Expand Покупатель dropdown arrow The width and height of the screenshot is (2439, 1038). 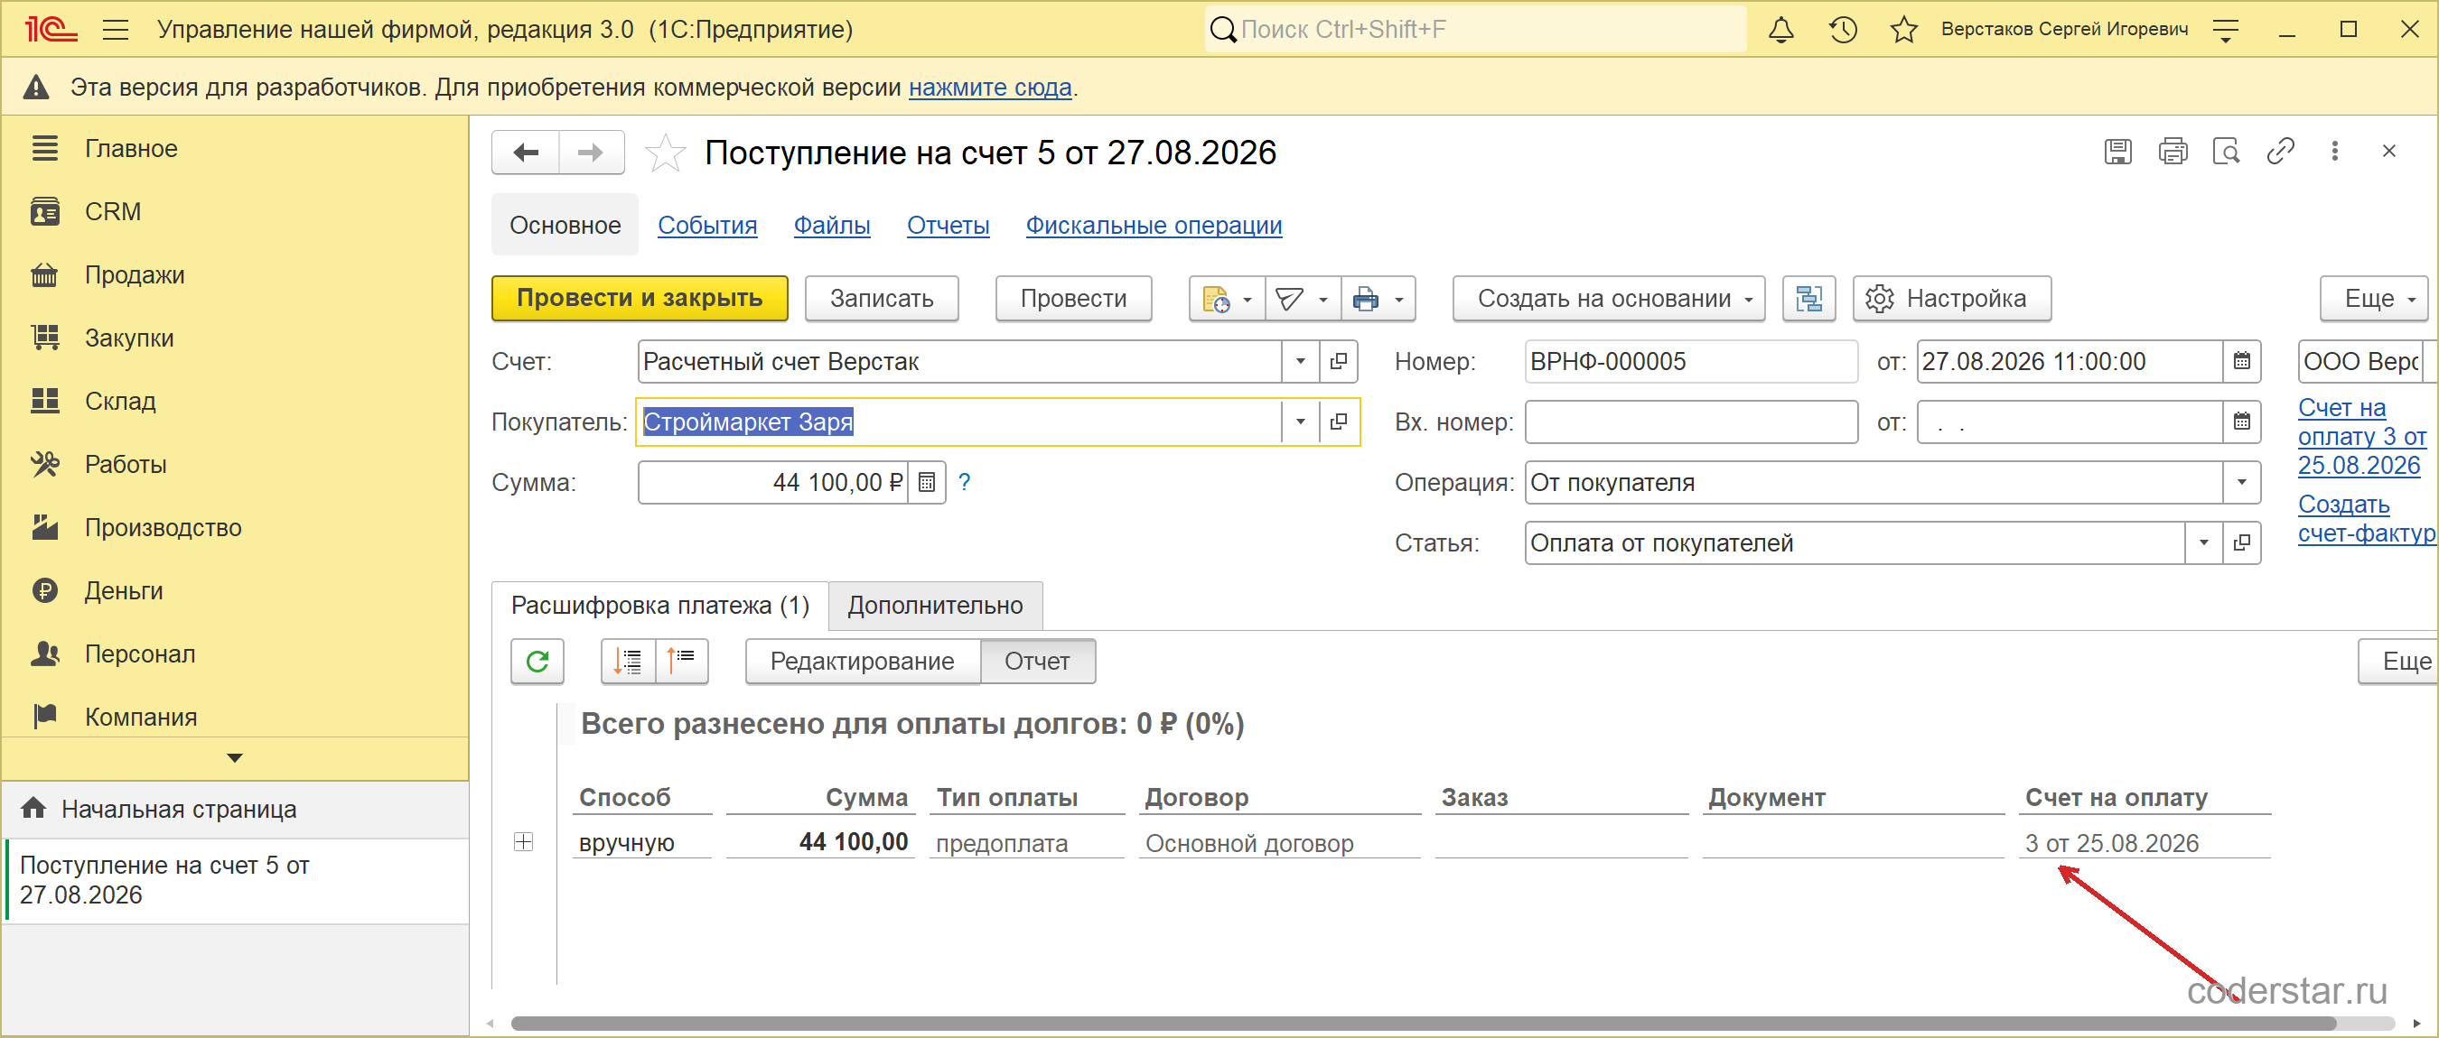click(x=1300, y=422)
